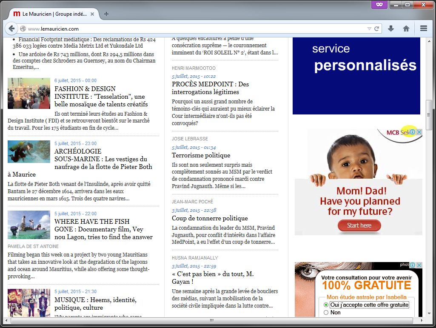This screenshot has height=328, width=436.
Task: Click the 'Financial Footprint médiatique' bullet text
Action: [84, 43]
